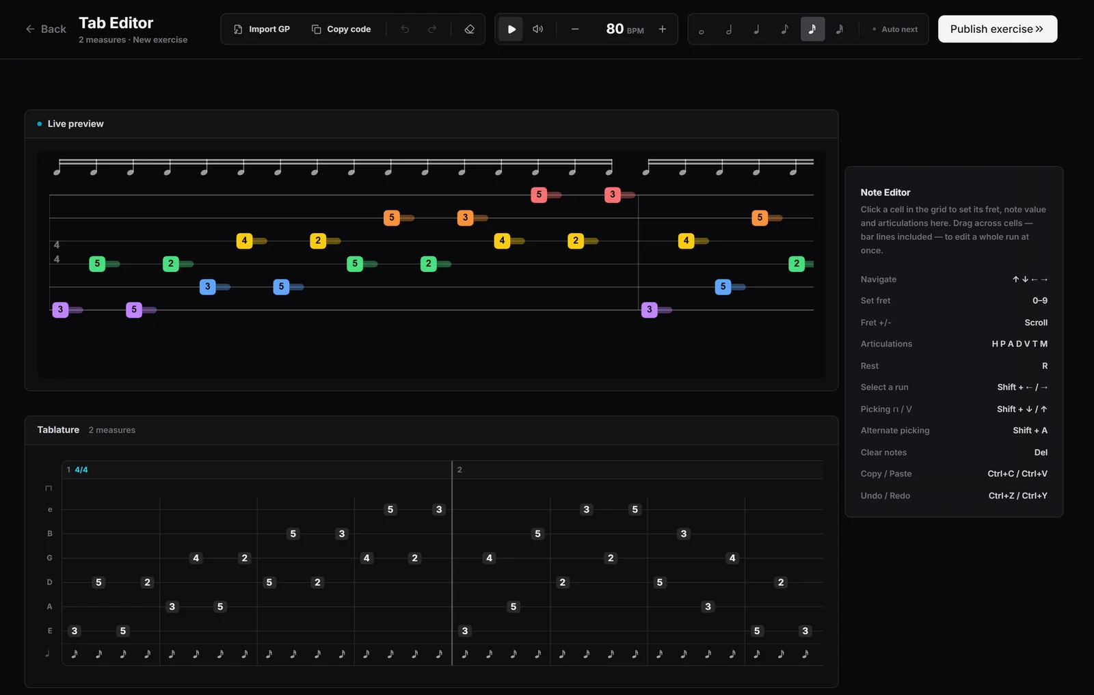Redo the last edit
This screenshot has height=695, width=1094.
pos(432,29)
